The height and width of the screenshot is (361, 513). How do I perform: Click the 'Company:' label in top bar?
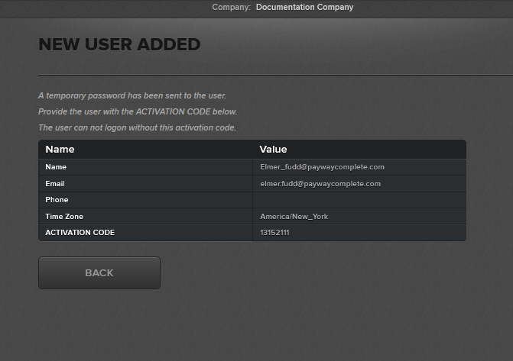pyautogui.click(x=231, y=8)
